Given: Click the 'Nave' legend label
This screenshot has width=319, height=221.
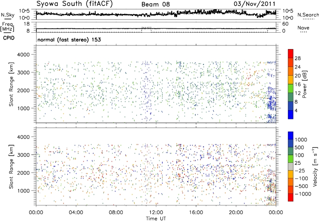Looking at the screenshot, I should click(303, 28).
